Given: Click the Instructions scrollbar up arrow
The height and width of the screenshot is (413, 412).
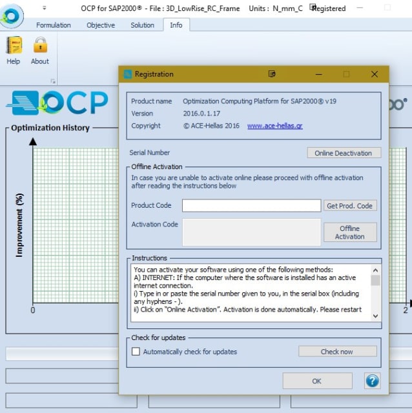Looking at the screenshot, I should 375,270.
